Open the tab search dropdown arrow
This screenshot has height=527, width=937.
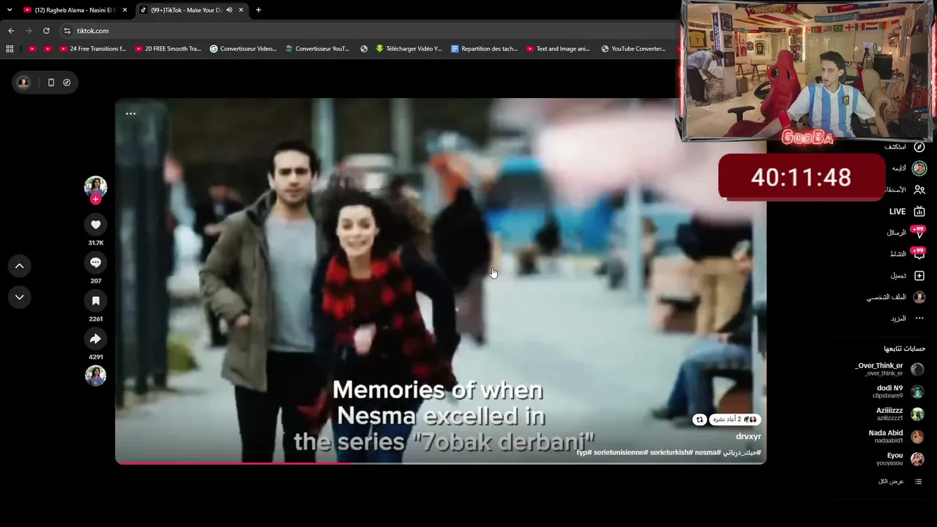pyautogui.click(x=10, y=10)
